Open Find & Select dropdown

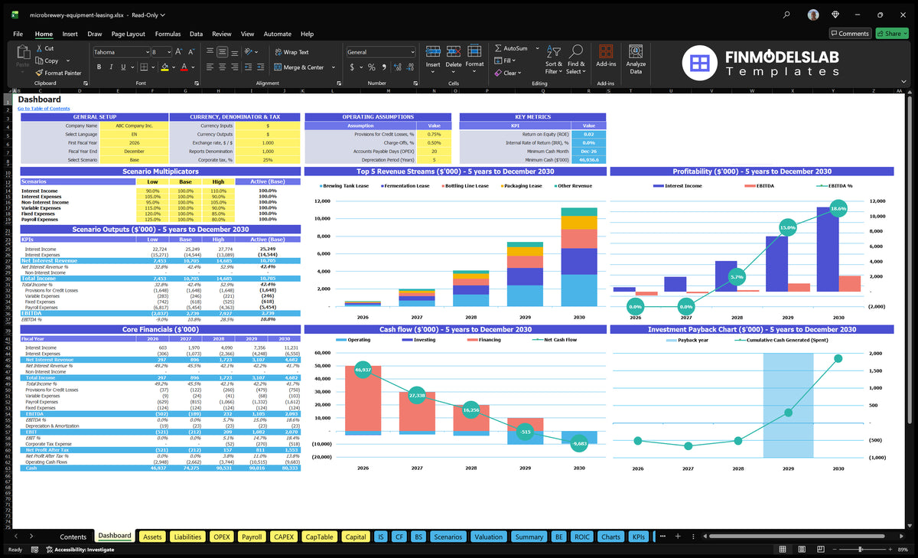click(575, 58)
